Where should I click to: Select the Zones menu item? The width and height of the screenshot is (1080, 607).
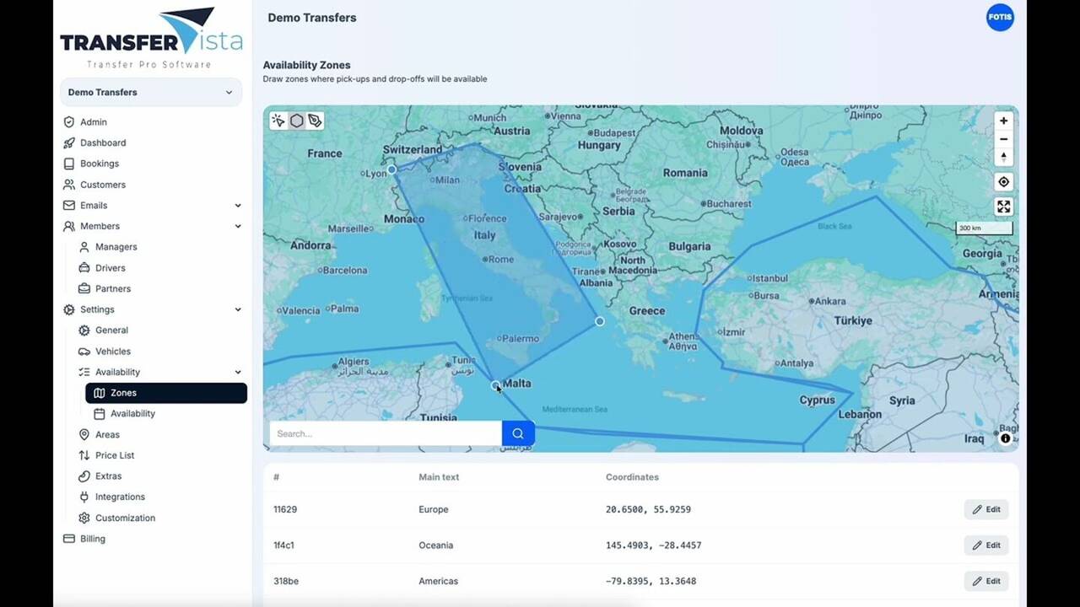coord(166,393)
